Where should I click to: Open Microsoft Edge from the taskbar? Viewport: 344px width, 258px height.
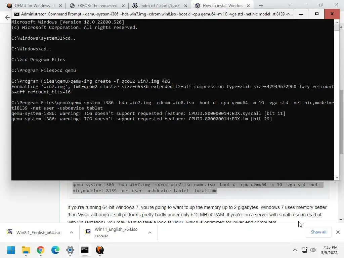[55, 250]
